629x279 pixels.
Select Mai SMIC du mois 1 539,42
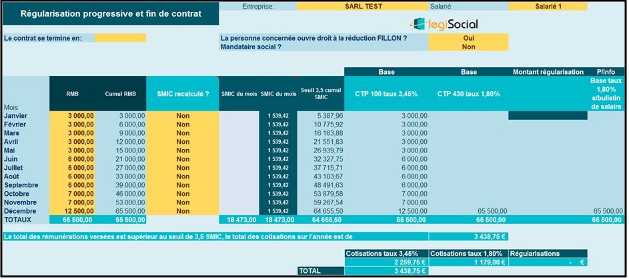[278, 150]
